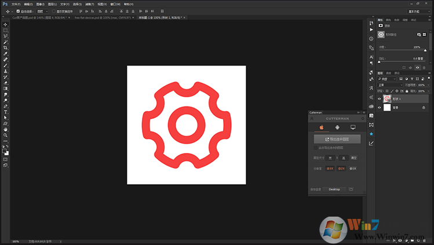This screenshot has width=434, height=245.
Task: Open Cutterman settings gear icon
Action: click(x=362, y=119)
